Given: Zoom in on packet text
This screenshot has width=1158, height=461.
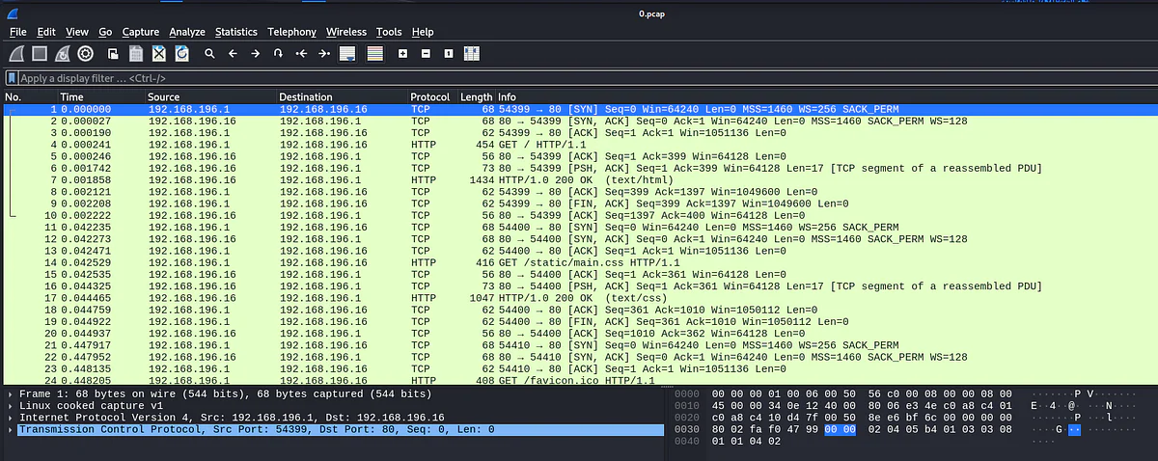Looking at the screenshot, I should coord(402,54).
